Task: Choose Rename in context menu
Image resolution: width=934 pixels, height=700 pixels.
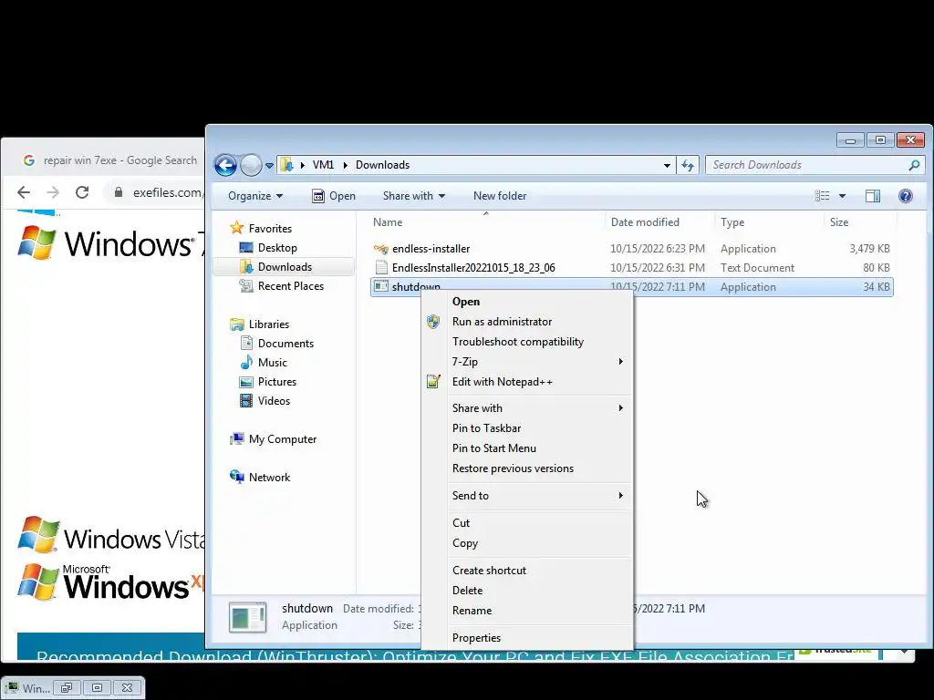Action: (x=527, y=611)
